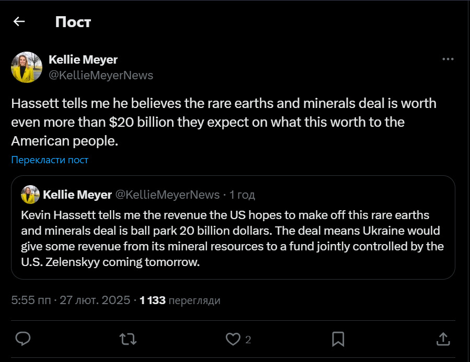Click the @KellieMeyerNews handle under author name

tap(101, 75)
